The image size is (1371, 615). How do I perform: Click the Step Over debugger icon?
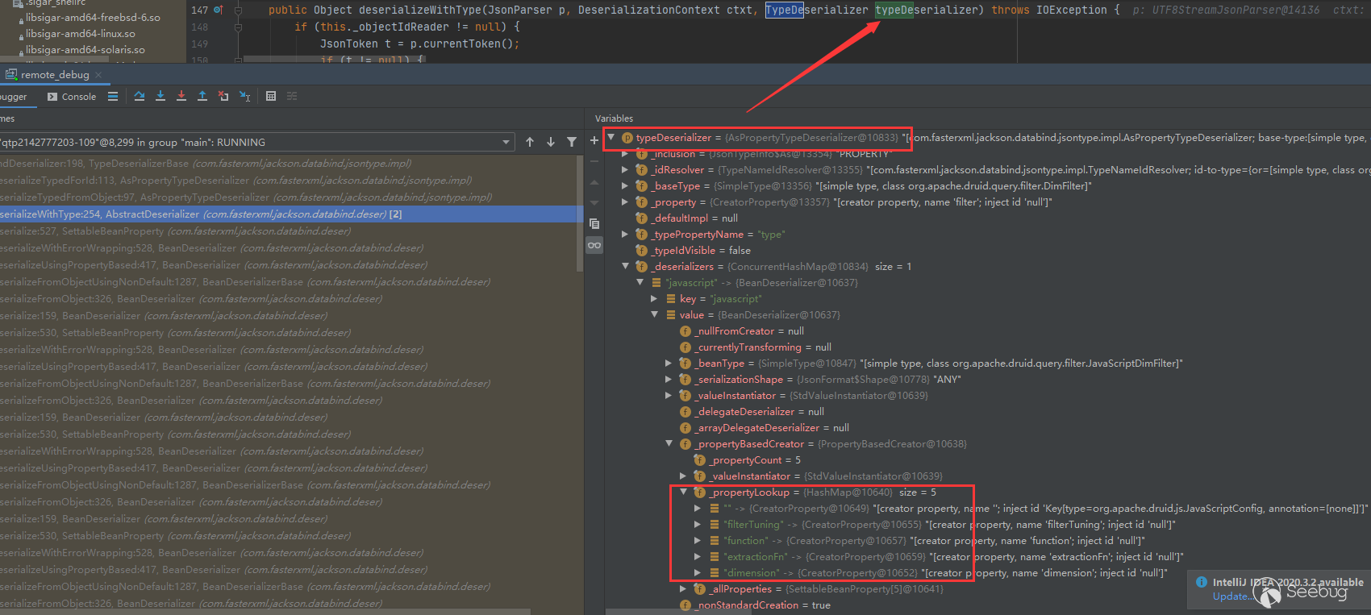[140, 96]
